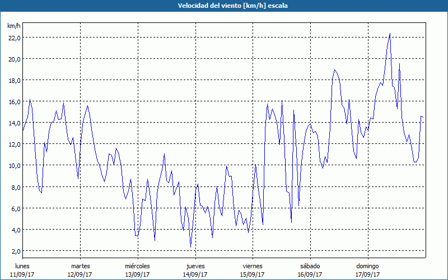Select the 'miércoles' day label

[137, 265]
